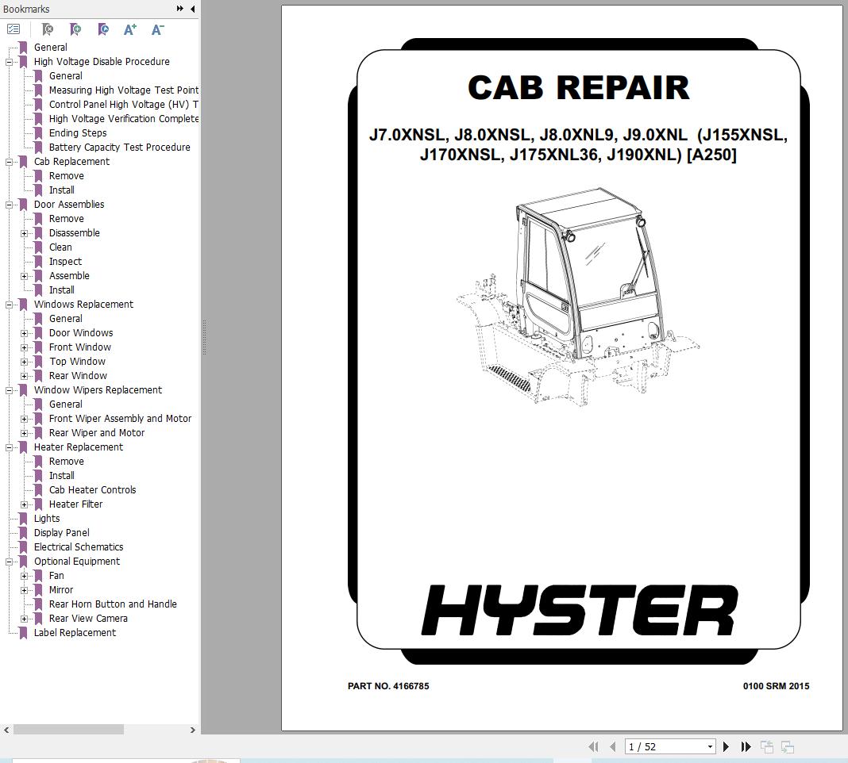Click the go-to bookmark destination icon
Screen dimensions: 848x763
point(103,29)
